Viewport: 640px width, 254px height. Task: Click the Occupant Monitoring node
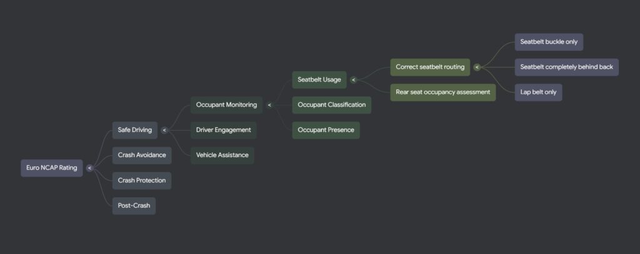(x=226, y=105)
